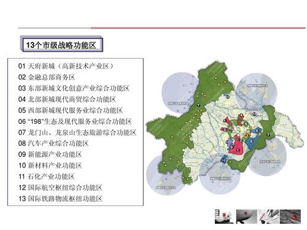The height and width of the screenshot is (230, 307).
Task: Open the third thumbnail with diagonal black strokes
Action: coord(269,217)
